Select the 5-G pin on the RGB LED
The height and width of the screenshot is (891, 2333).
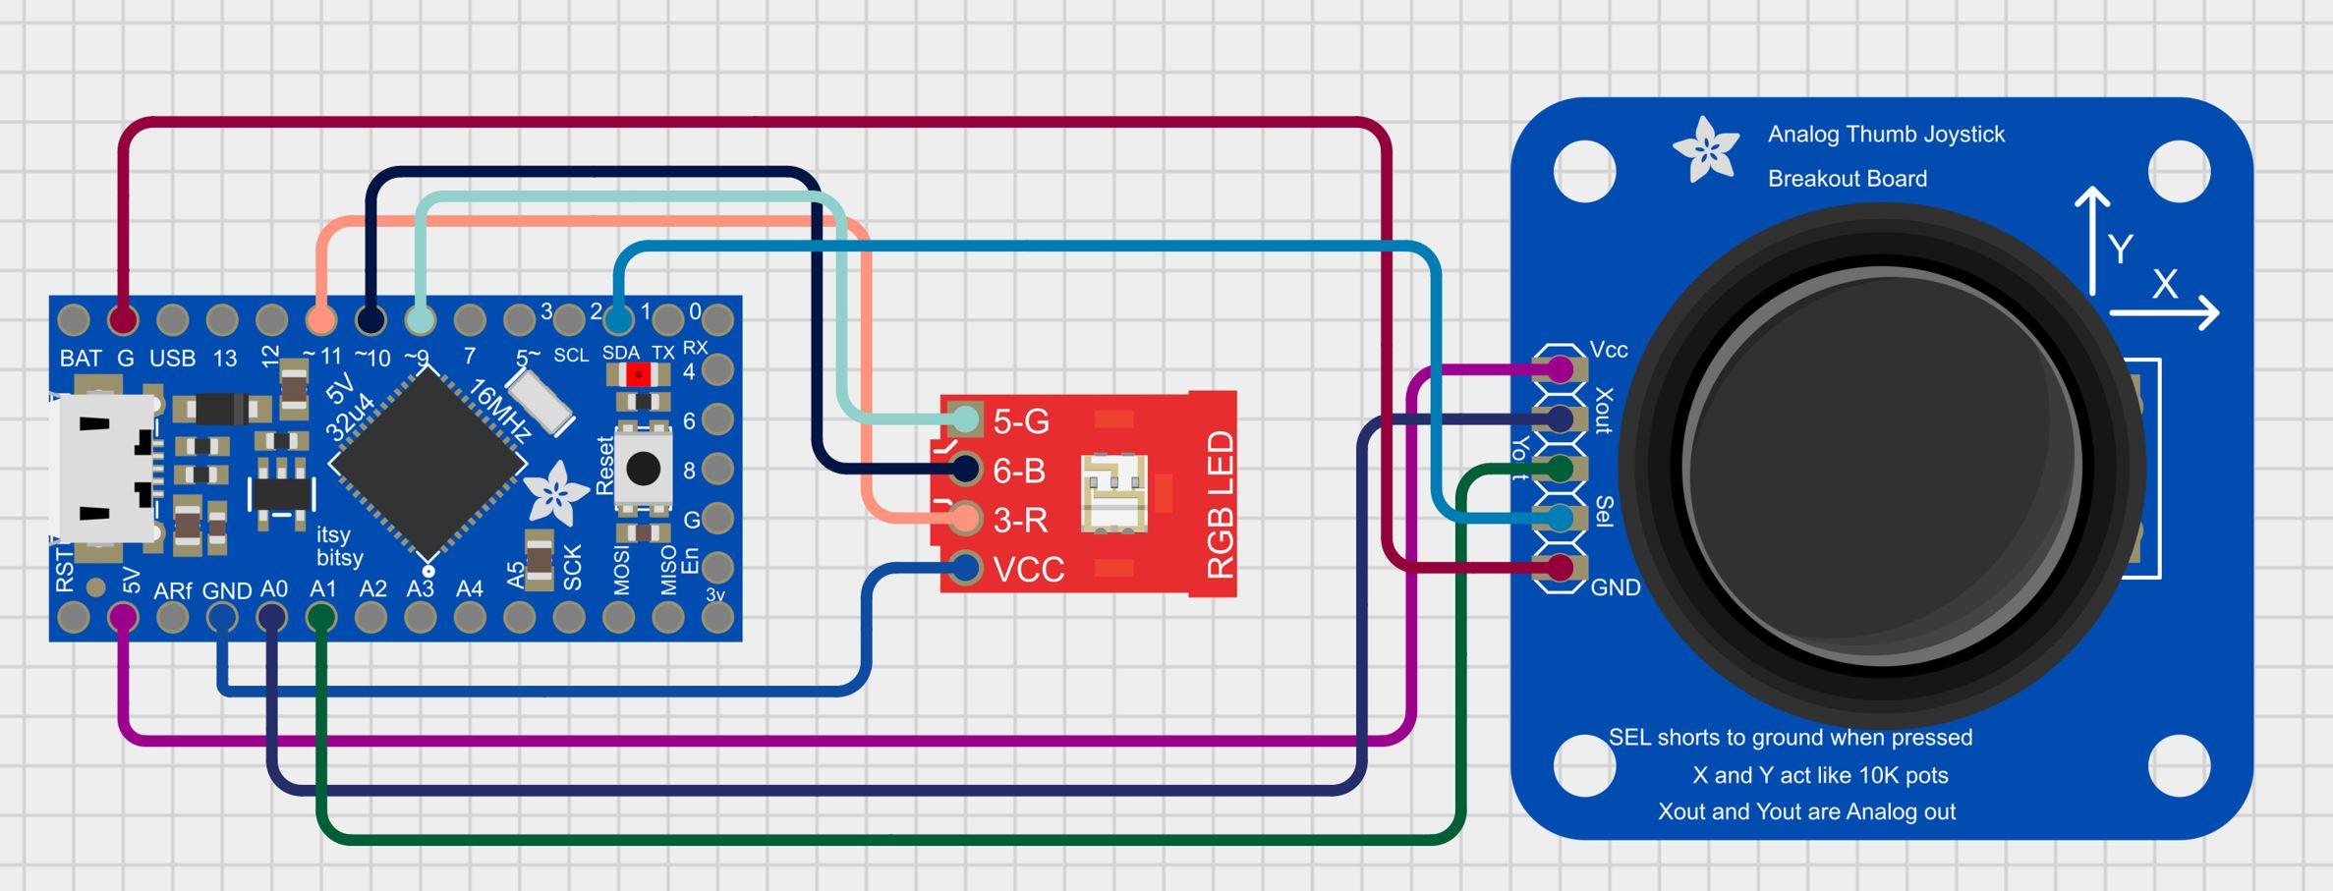[967, 419]
